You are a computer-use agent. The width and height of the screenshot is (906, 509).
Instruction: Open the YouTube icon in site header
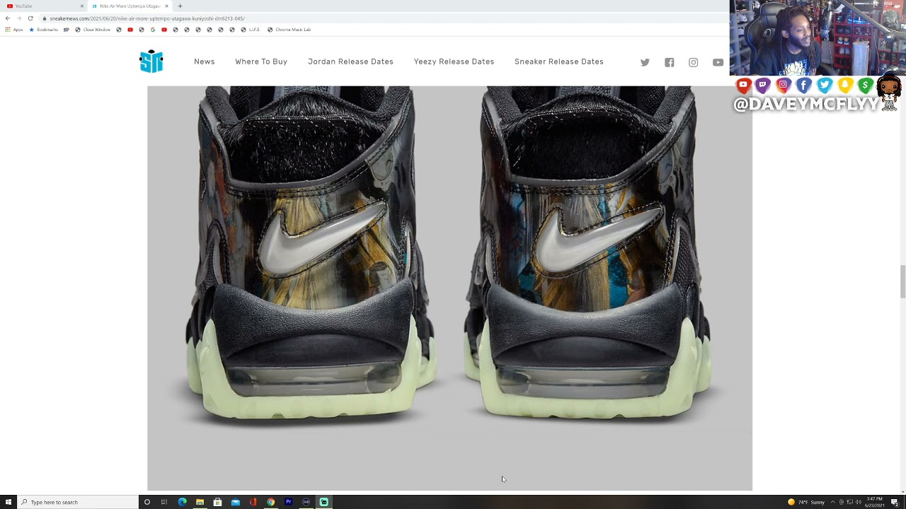click(718, 62)
